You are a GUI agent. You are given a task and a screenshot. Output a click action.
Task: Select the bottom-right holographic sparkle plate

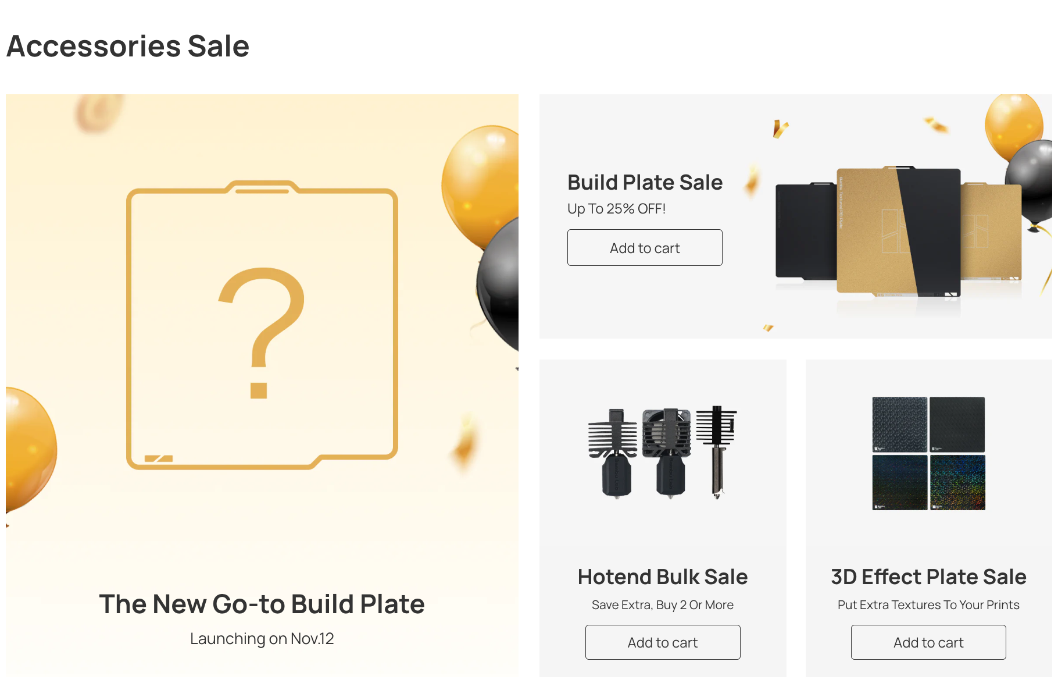click(957, 482)
